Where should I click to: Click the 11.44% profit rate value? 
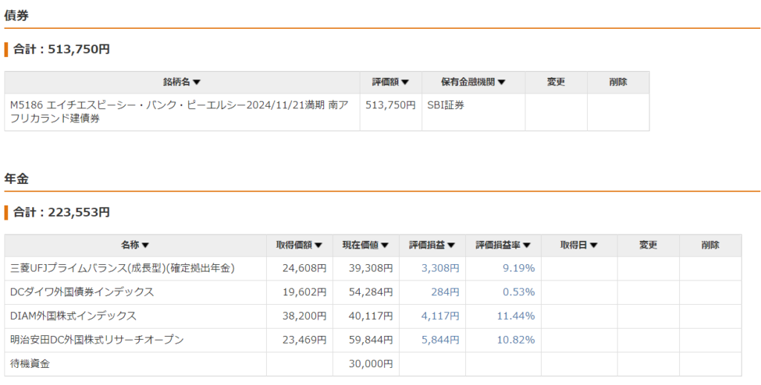click(516, 316)
